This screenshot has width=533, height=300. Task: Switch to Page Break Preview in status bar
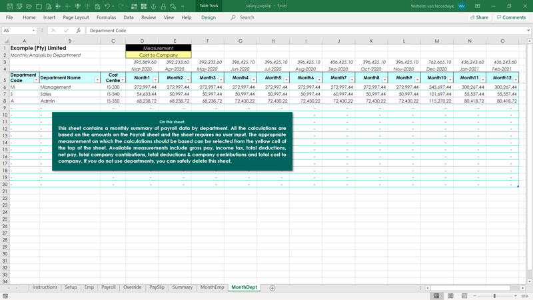pyautogui.click(x=464, y=296)
